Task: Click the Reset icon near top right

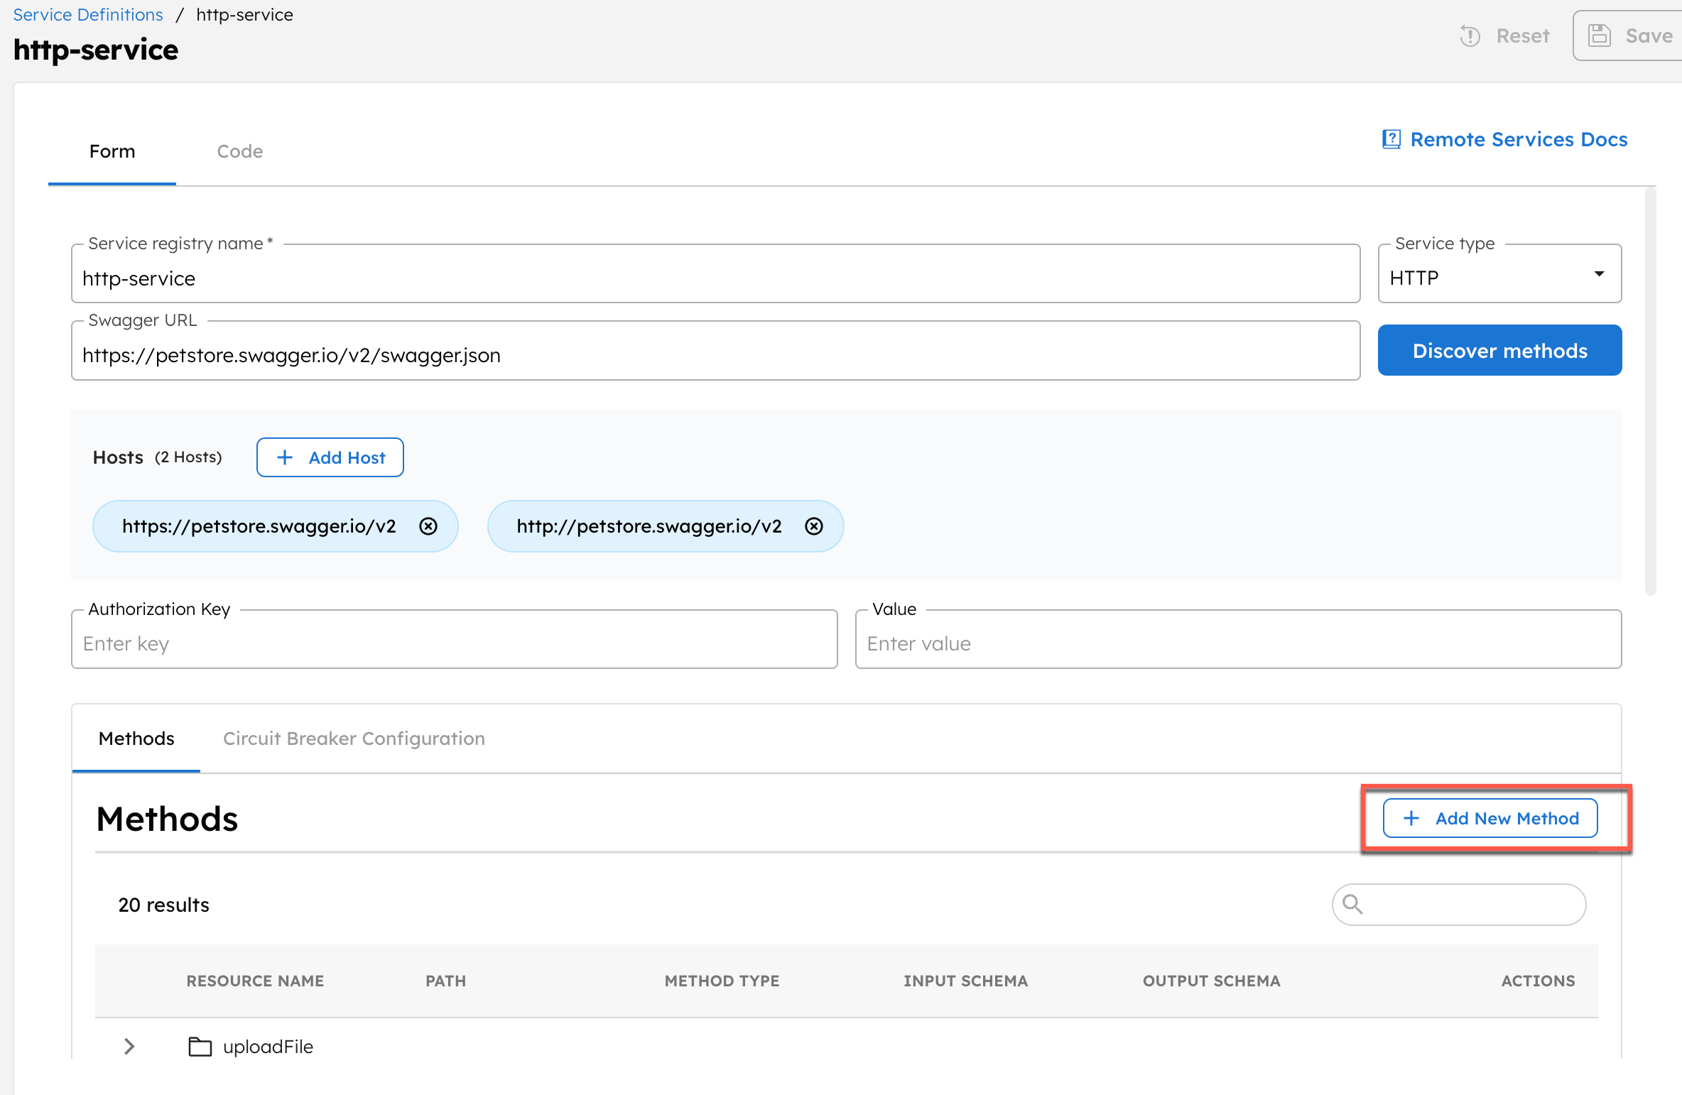Action: pyautogui.click(x=1470, y=36)
